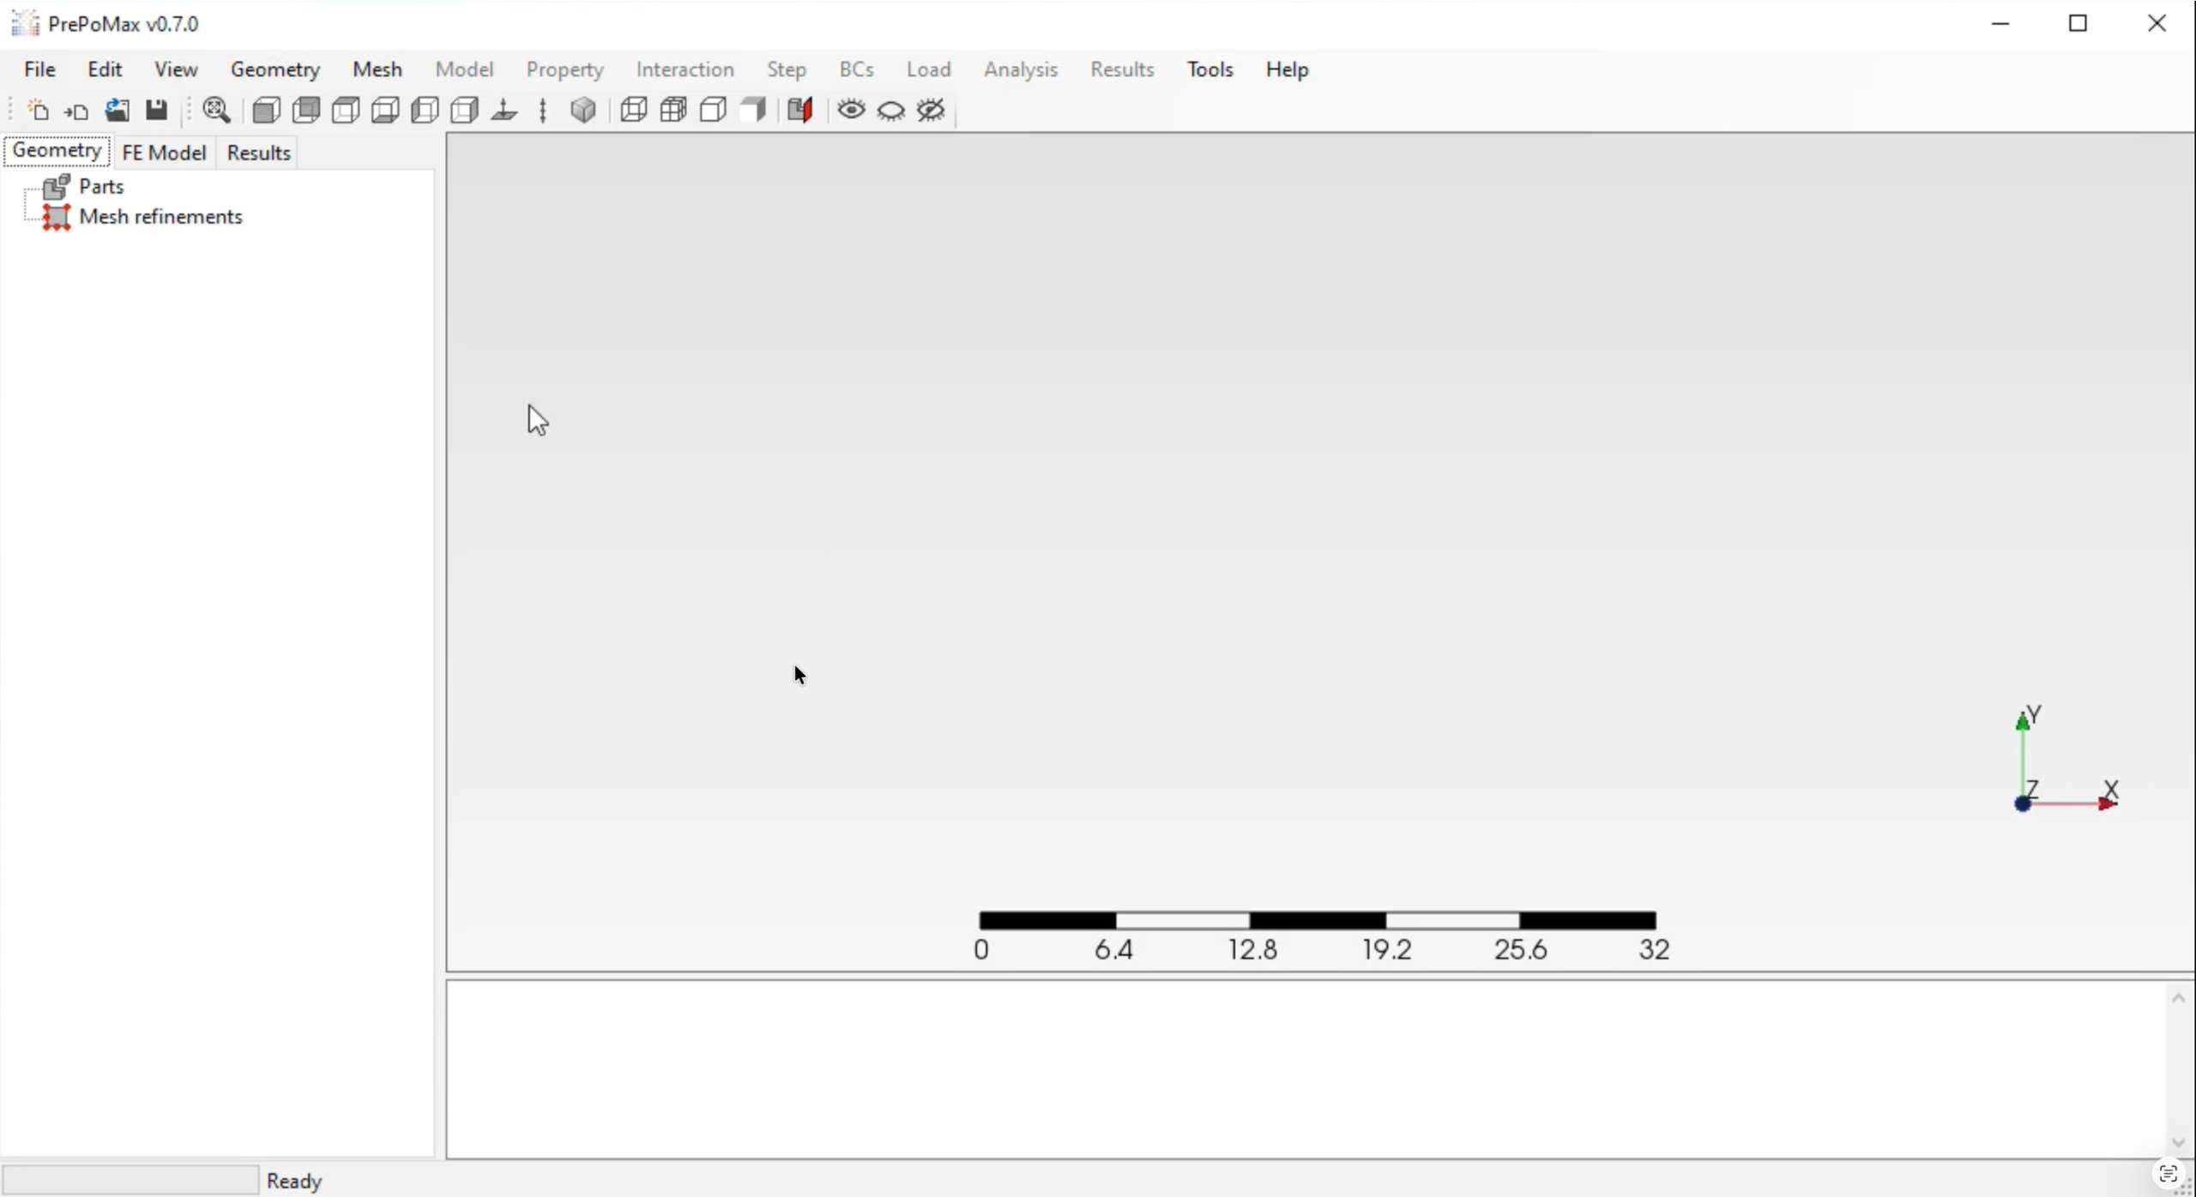This screenshot has width=2196, height=1197.
Task: Click output panel scrollbar down arrow
Action: click(2178, 1143)
